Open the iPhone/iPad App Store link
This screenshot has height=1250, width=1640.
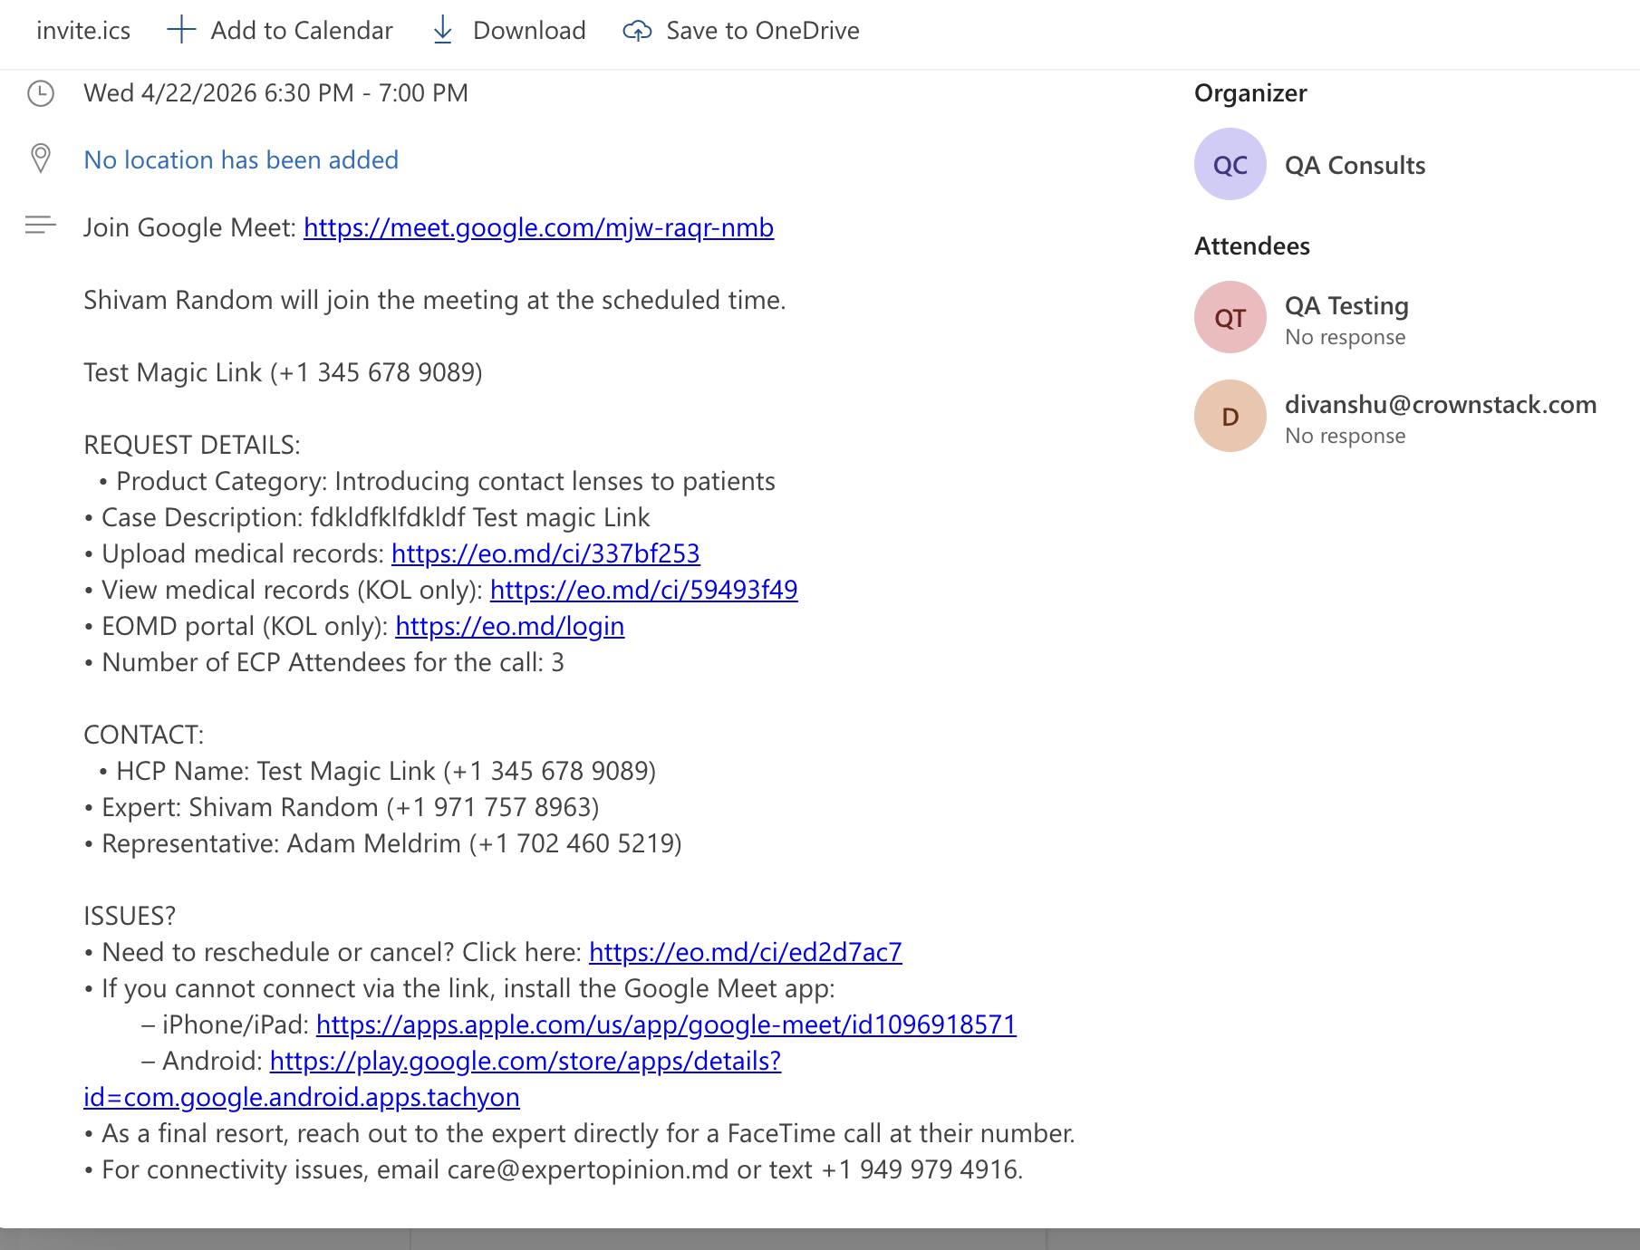(x=666, y=1024)
